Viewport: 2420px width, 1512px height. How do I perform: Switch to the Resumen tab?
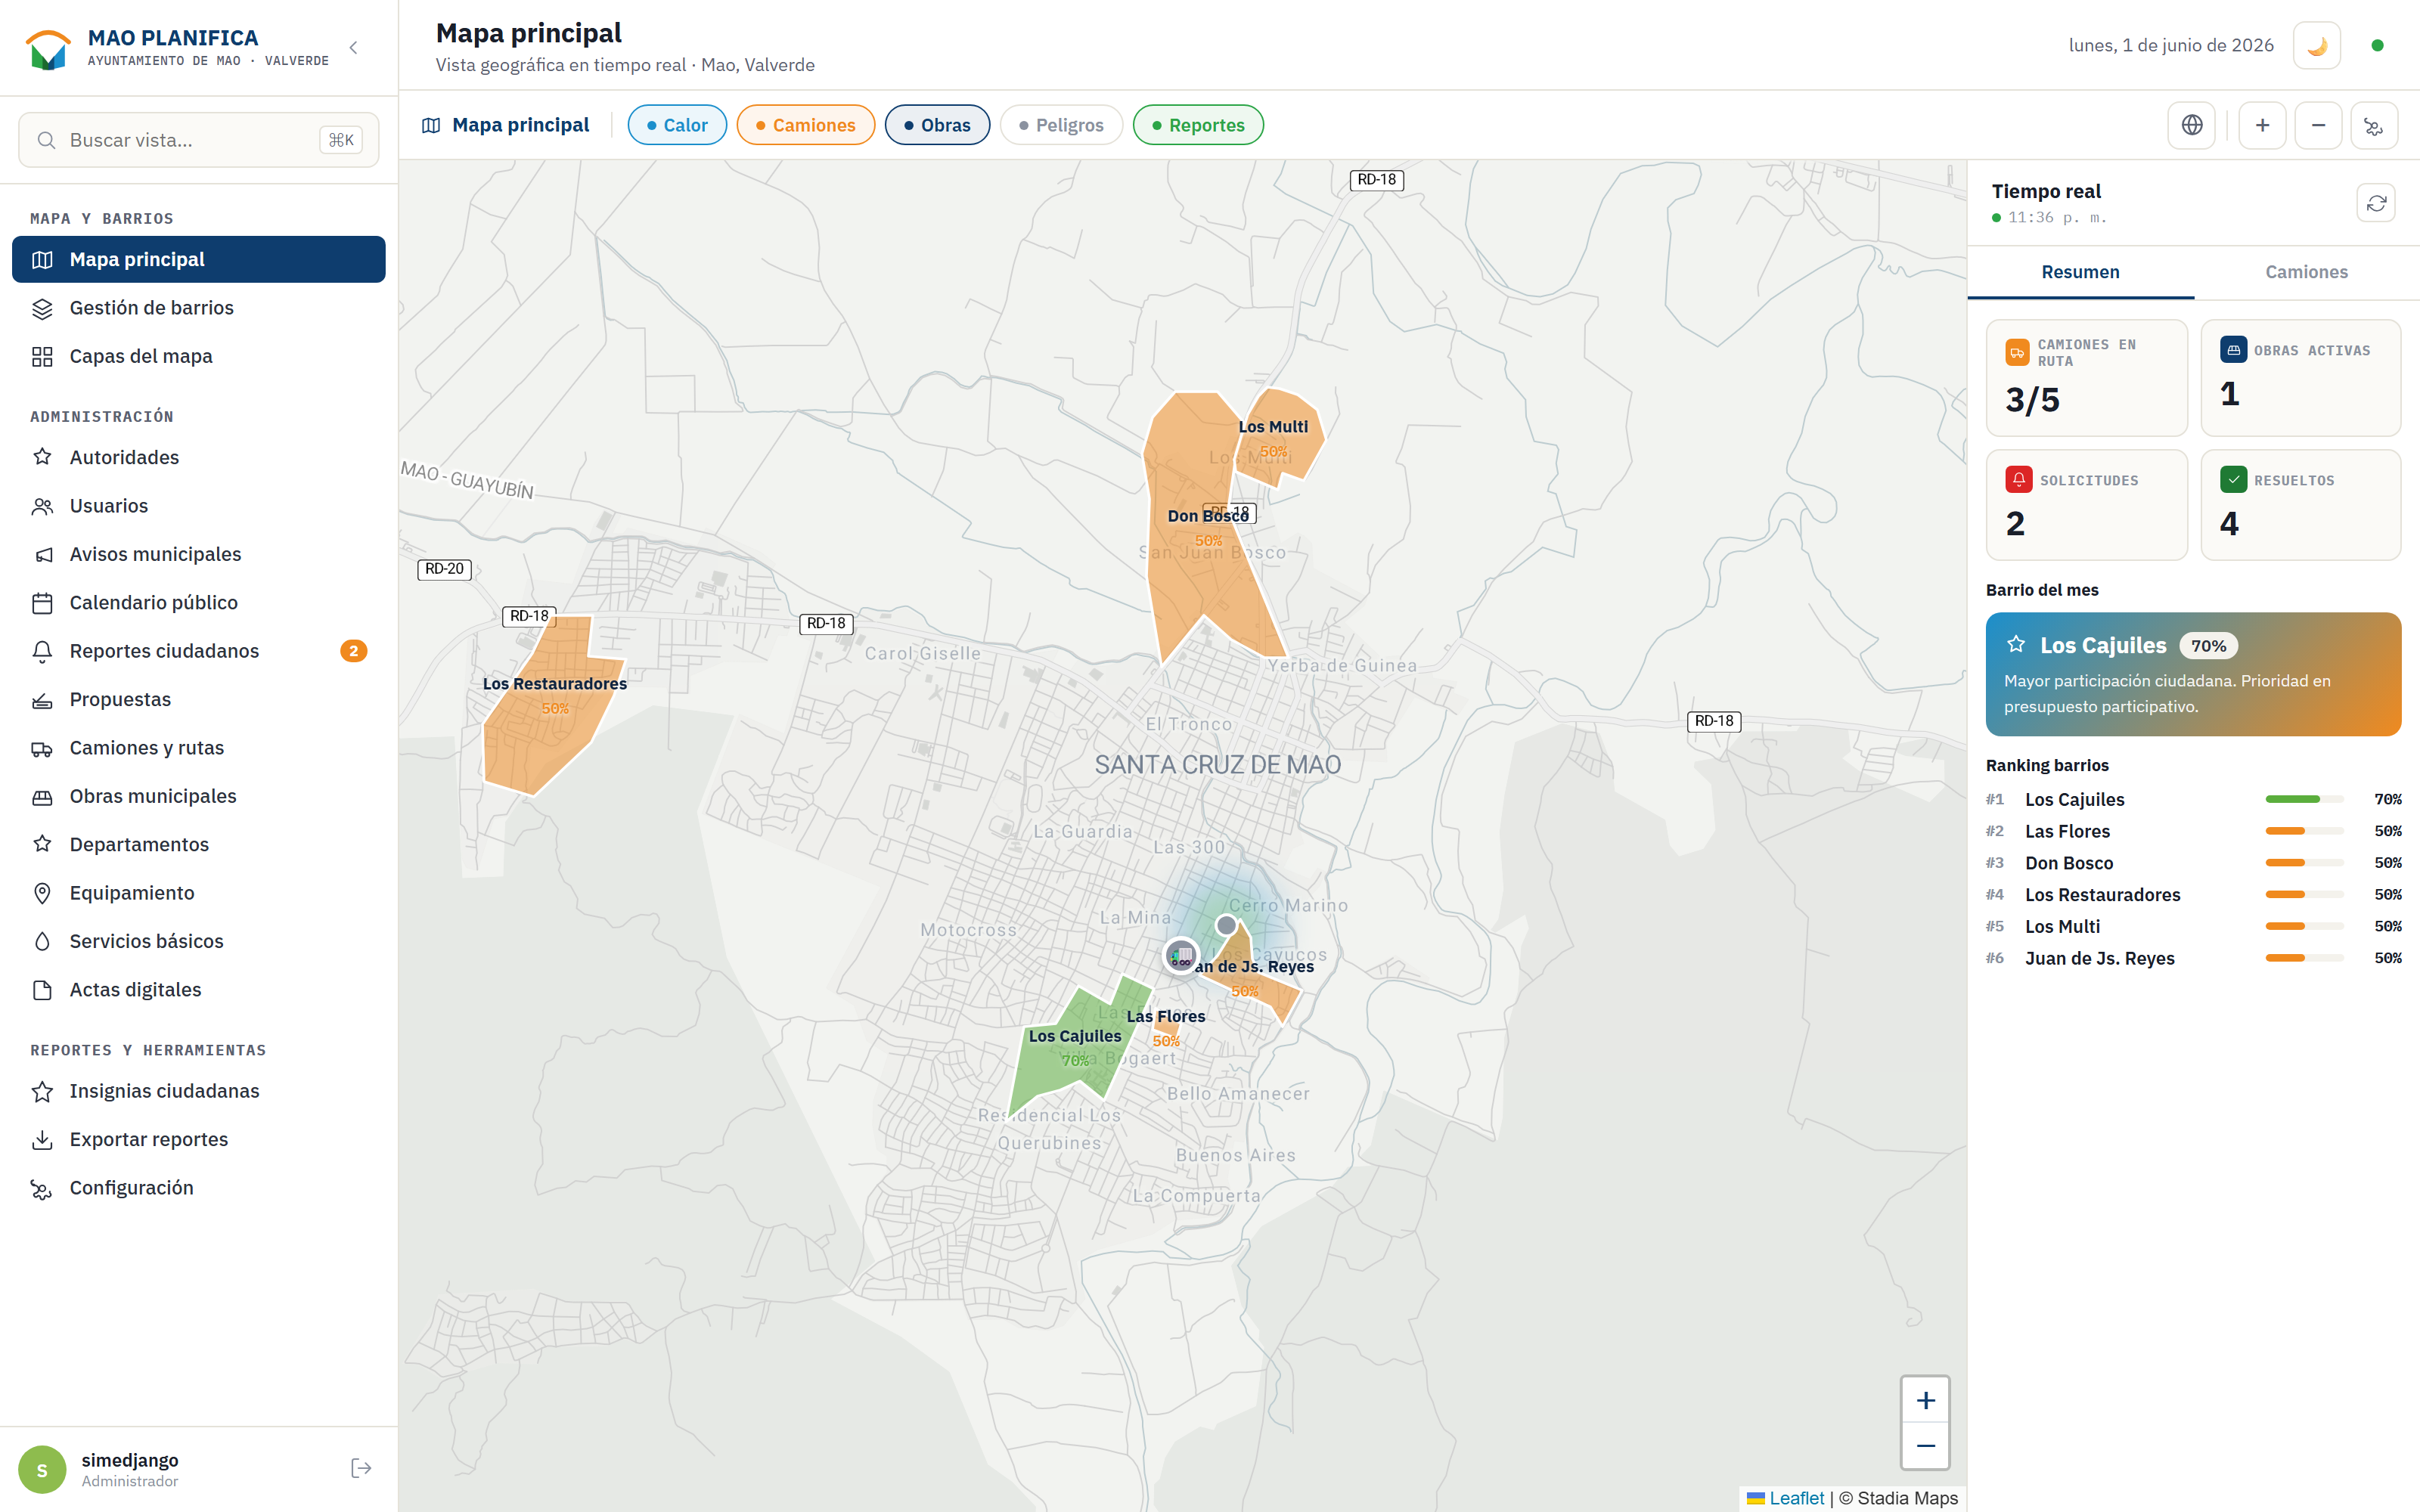tap(2080, 272)
